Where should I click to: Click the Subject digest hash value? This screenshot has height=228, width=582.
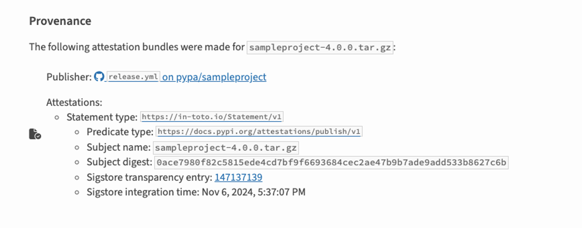click(331, 162)
